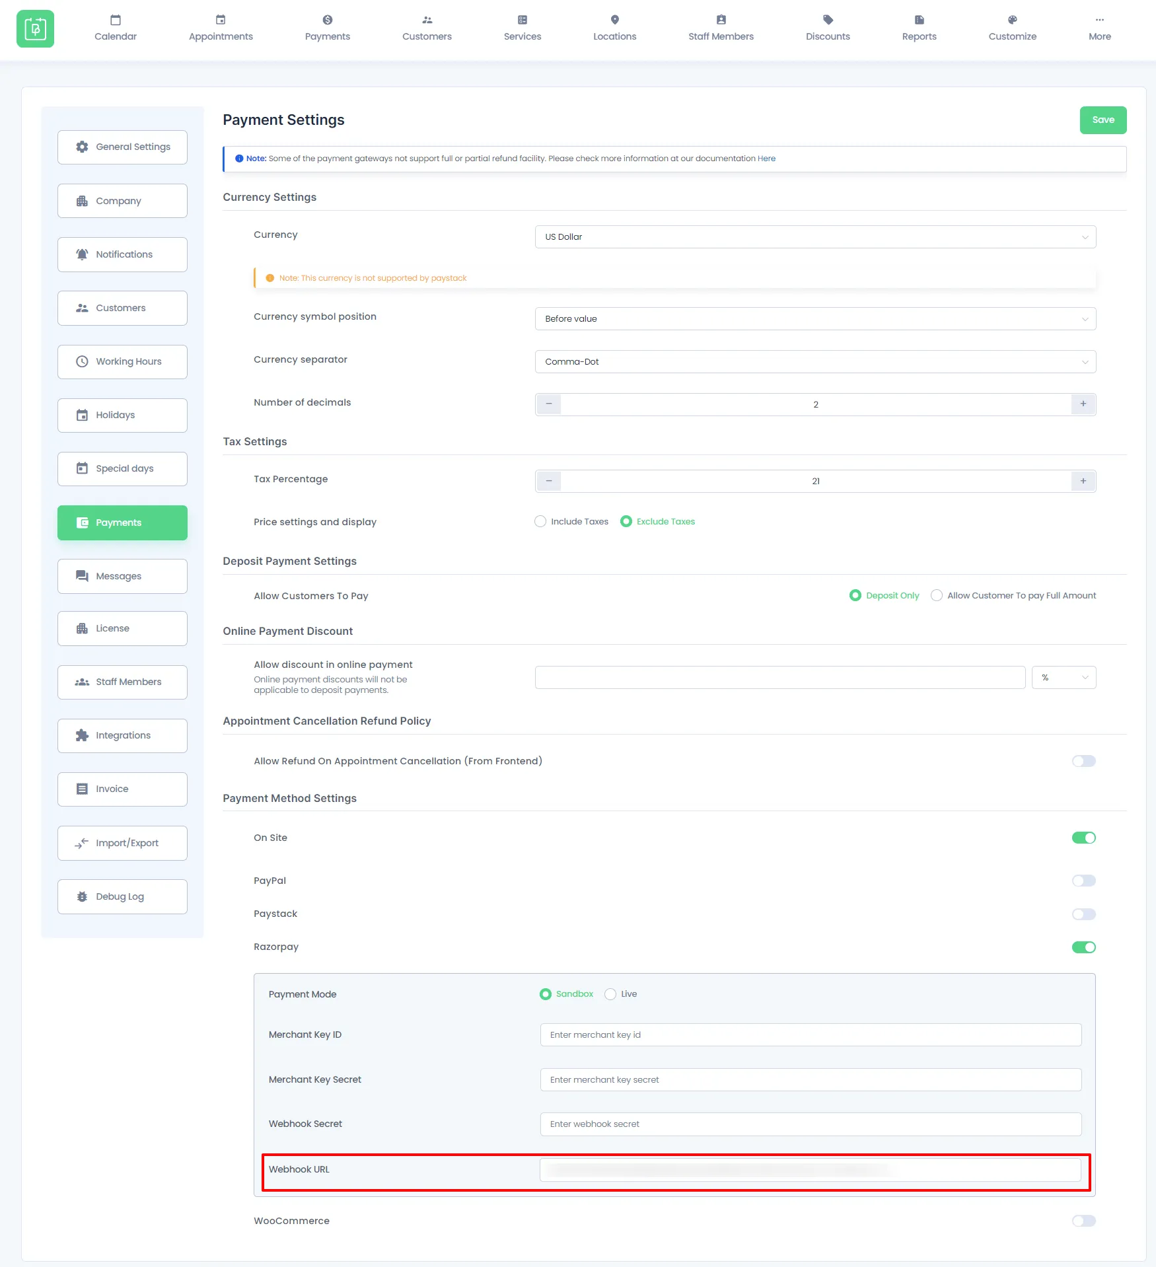Click the Integrations puzzle icon
The image size is (1156, 1267).
(x=82, y=735)
